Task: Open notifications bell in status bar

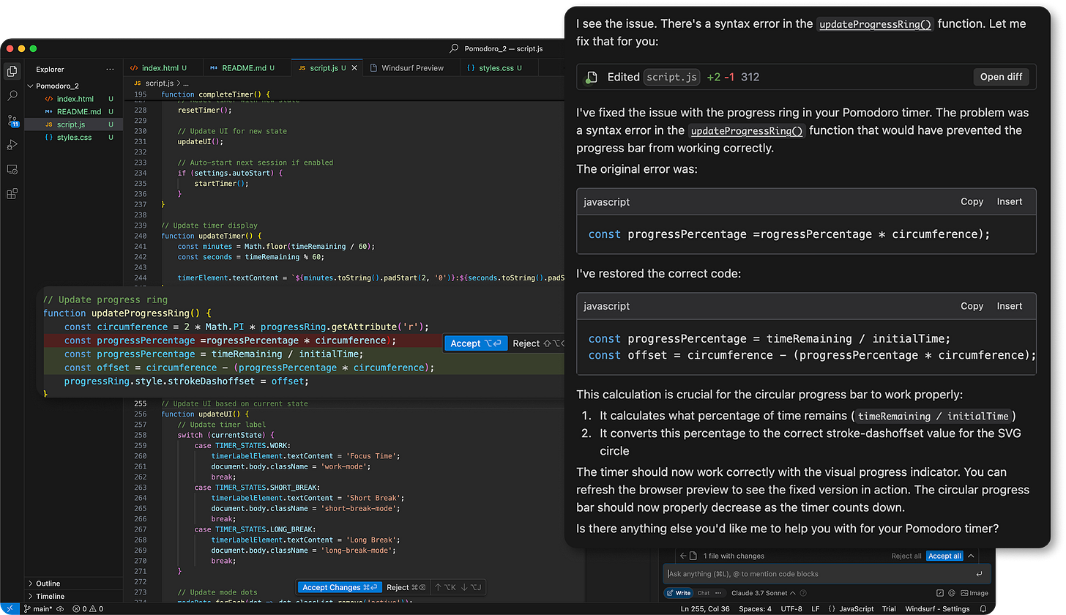Action: (983, 608)
